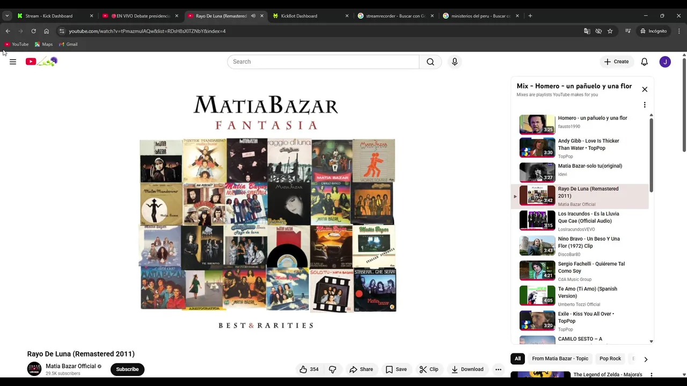Switch to the EN VIVO Debate presidencial tab
Screen dimensions: 687x386
pyautogui.click(x=141, y=16)
